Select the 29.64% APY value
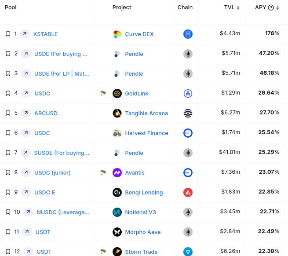The image size is (288, 256). (269, 93)
